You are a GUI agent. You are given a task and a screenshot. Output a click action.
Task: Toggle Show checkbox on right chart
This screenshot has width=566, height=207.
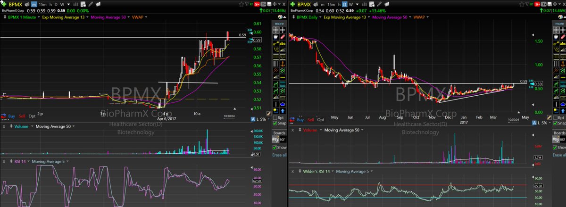point(556,147)
